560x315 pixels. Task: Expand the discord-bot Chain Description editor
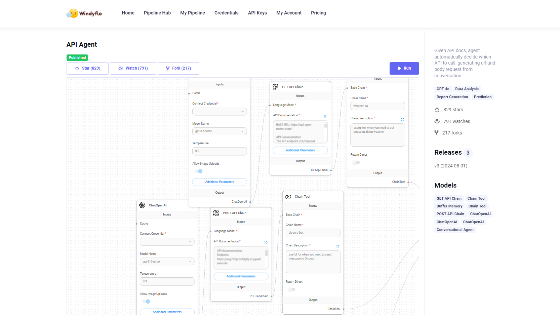pos(338,246)
